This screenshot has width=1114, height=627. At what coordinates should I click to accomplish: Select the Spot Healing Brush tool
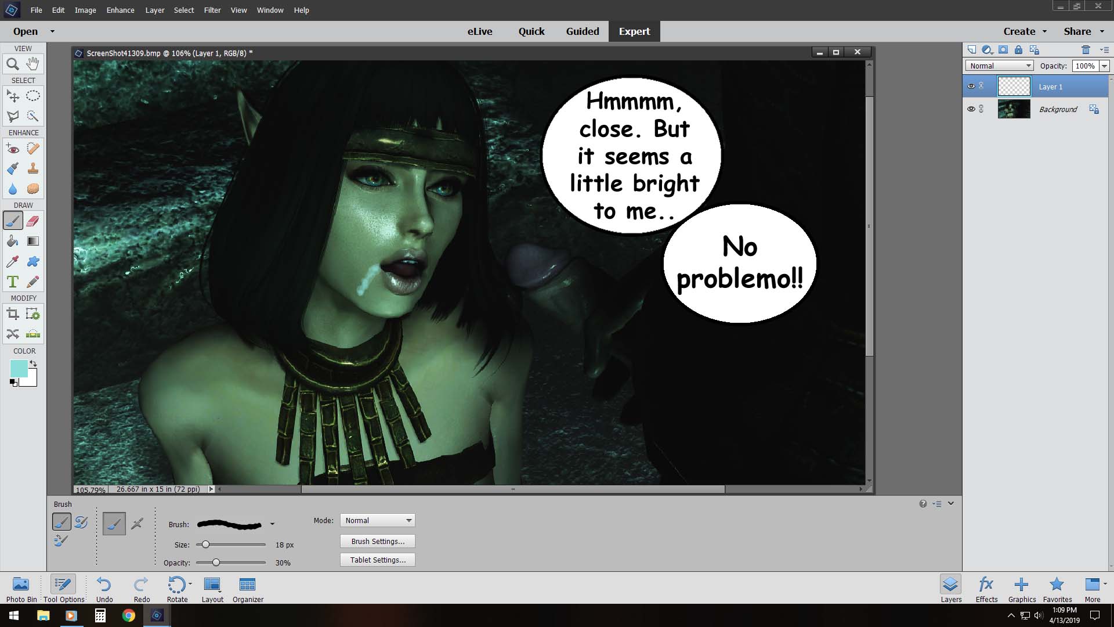coord(33,149)
